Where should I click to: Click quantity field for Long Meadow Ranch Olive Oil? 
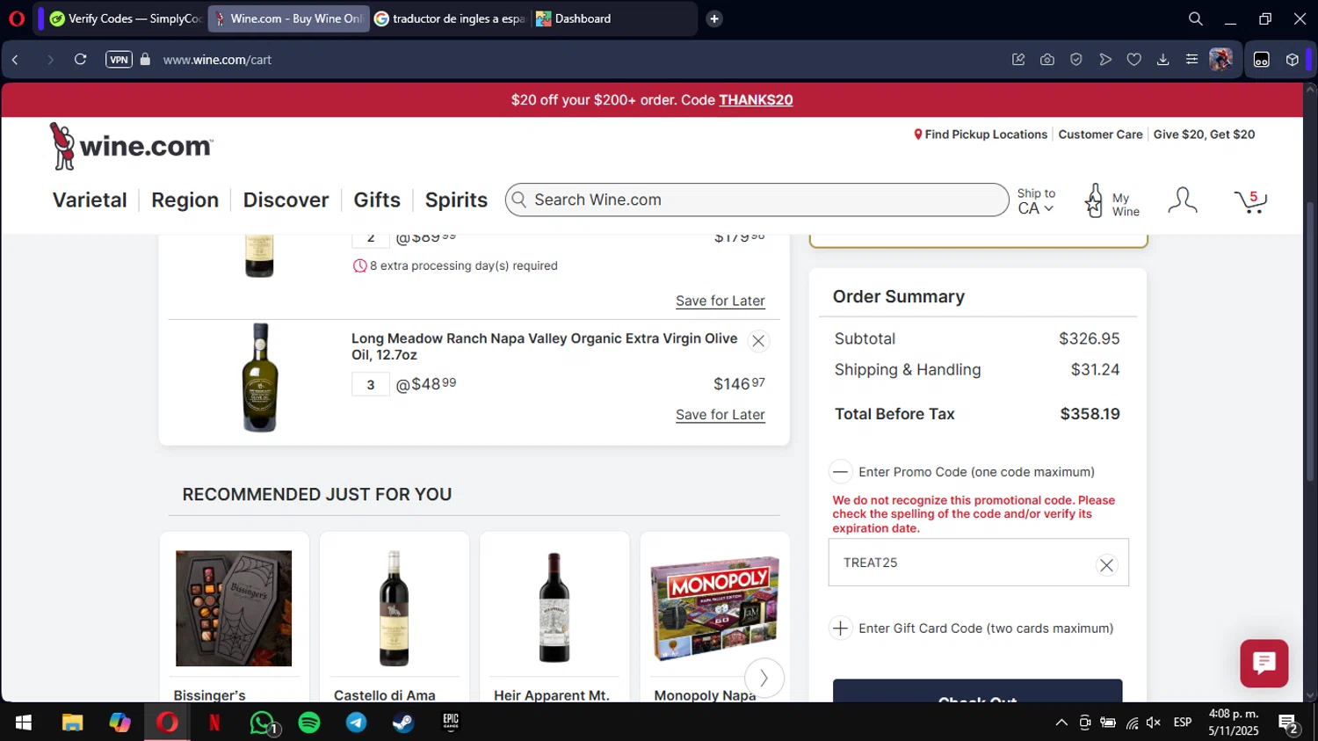coord(371,384)
